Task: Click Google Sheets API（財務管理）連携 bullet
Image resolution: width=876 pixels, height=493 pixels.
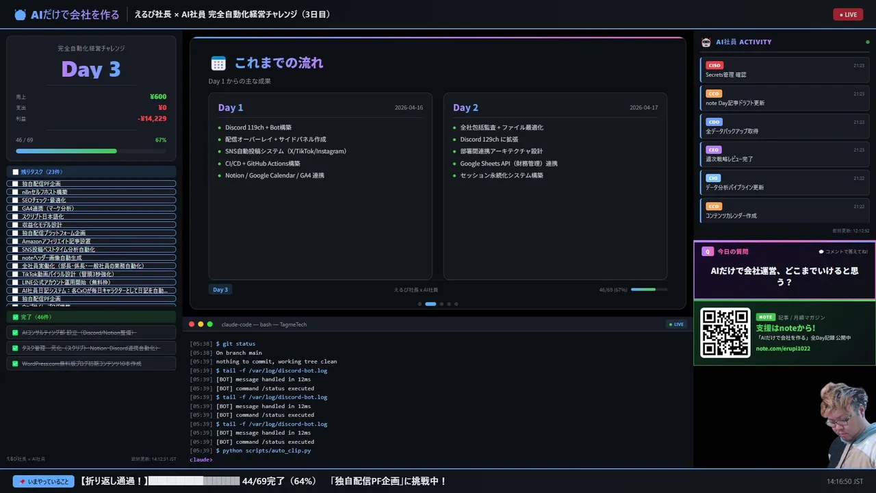Action: (x=508, y=164)
